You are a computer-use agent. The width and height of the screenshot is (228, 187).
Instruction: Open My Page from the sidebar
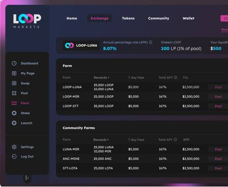coord(27,73)
